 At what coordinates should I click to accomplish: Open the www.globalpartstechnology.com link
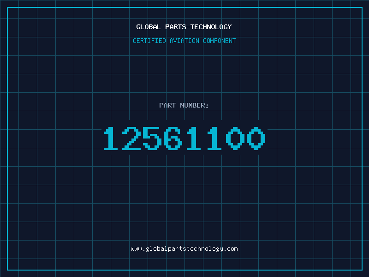pyautogui.click(x=184, y=249)
